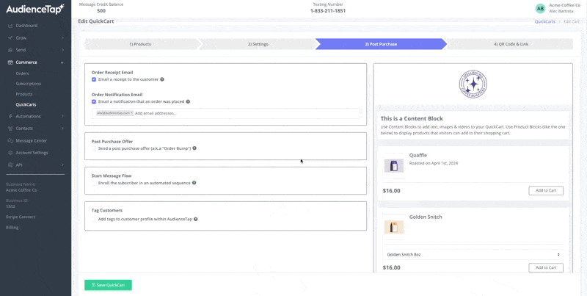Open the Stripe Connect link

[21, 217]
